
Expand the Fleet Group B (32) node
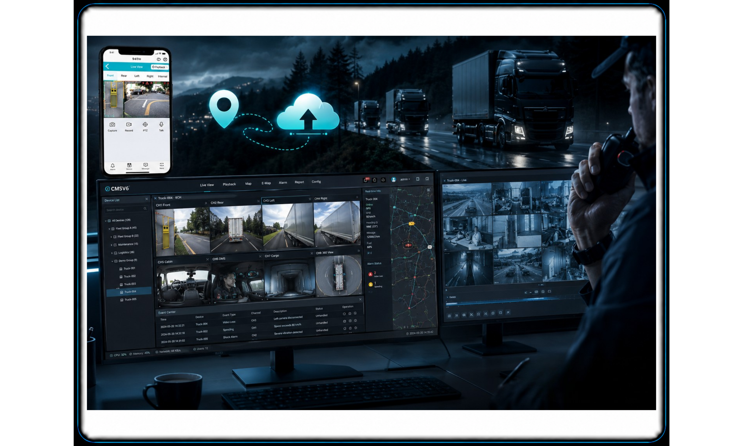coord(111,237)
